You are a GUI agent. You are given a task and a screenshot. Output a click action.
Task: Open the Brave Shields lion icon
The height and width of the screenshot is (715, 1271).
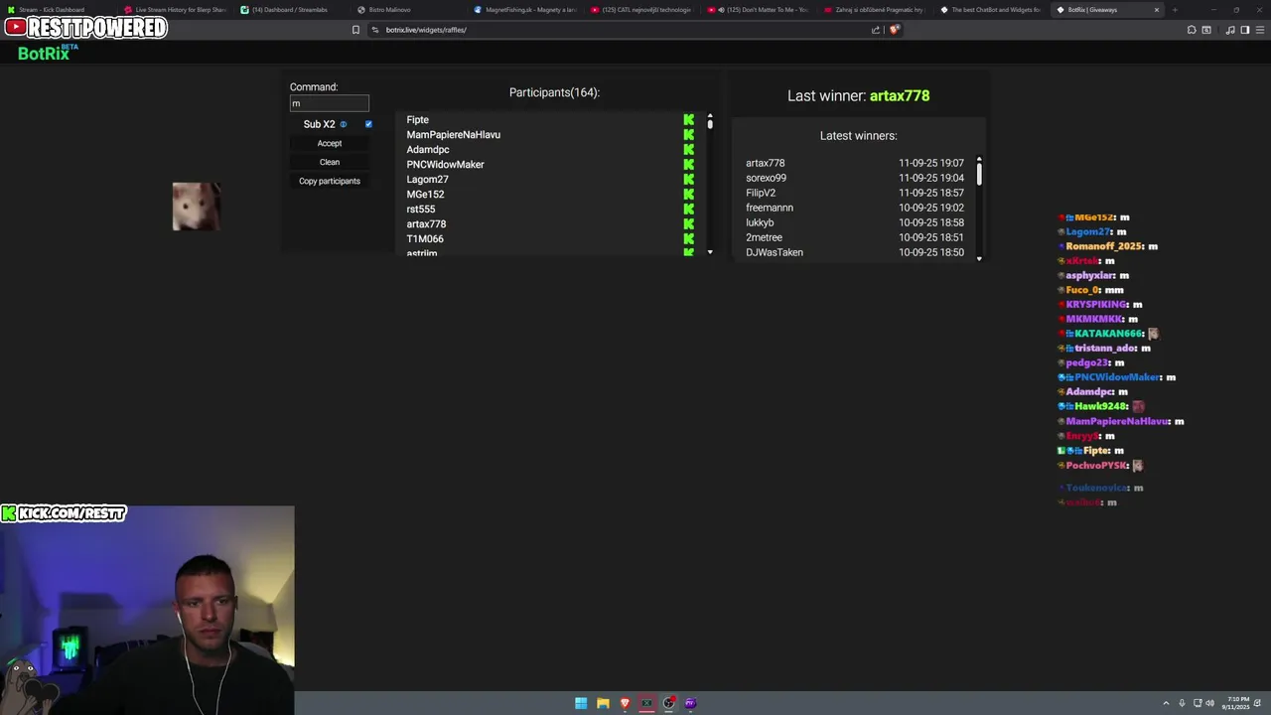coord(894,30)
